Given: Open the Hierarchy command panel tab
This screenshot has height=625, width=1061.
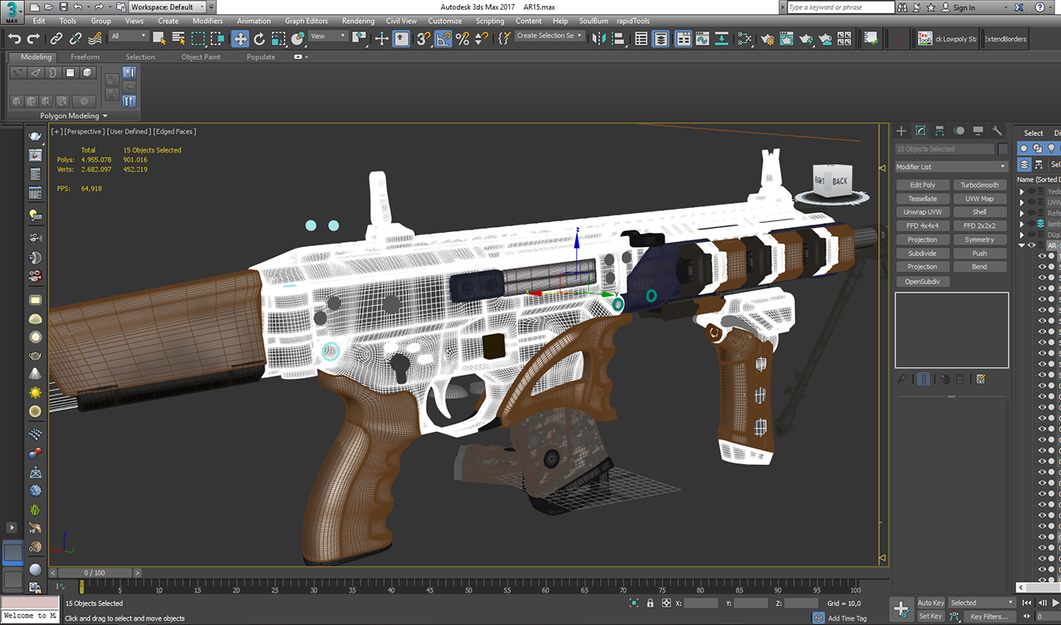Looking at the screenshot, I should tap(940, 131).
